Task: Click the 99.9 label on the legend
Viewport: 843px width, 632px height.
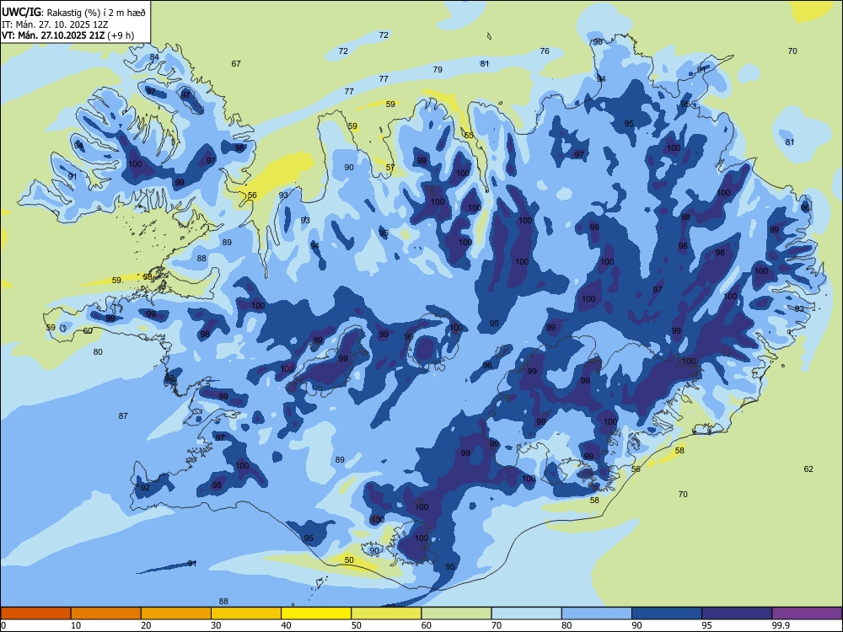Action: (x=781, y=625)
